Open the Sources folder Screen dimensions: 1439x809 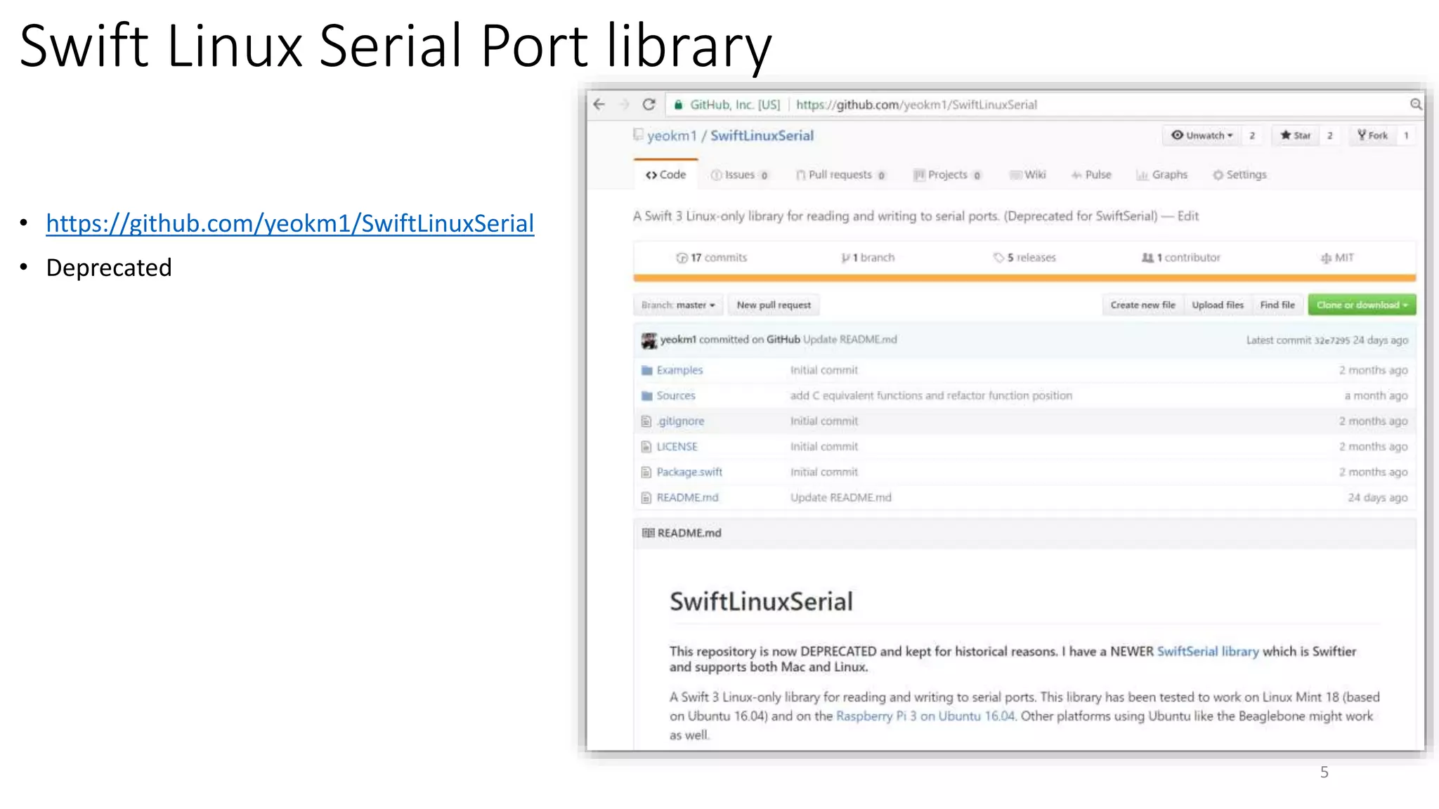point(676,396)
